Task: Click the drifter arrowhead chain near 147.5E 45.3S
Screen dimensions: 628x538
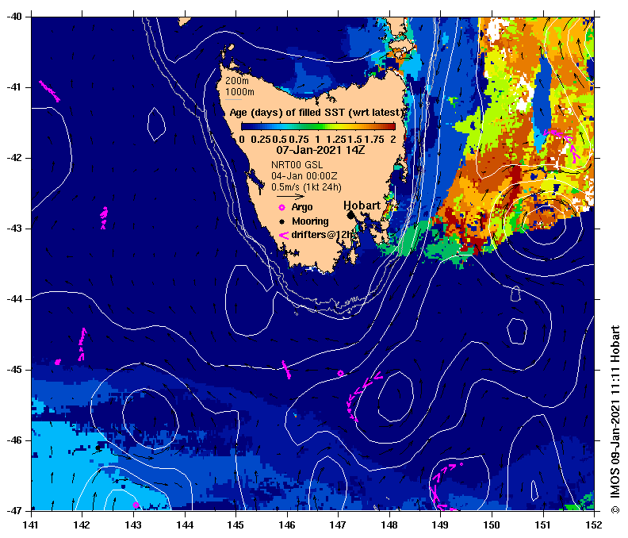Action: point(363,397)
